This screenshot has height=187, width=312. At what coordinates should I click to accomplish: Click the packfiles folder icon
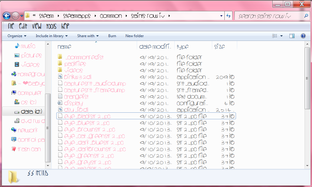(60, 63)
